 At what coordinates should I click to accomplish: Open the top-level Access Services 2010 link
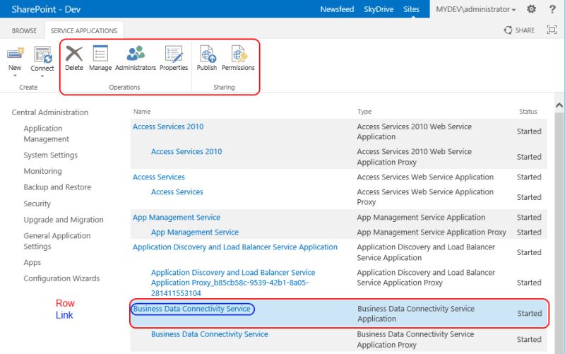point(168,126)
